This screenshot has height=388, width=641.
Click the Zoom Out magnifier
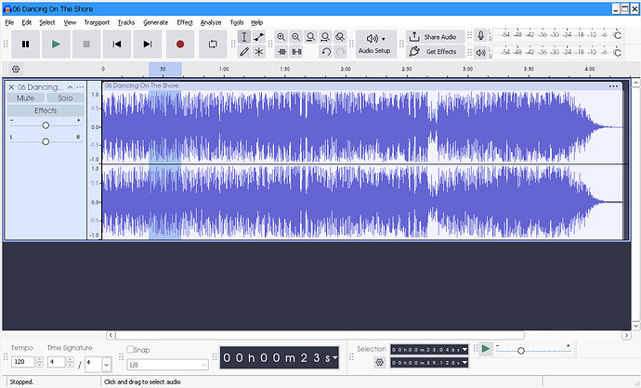(x=296, y=37)
